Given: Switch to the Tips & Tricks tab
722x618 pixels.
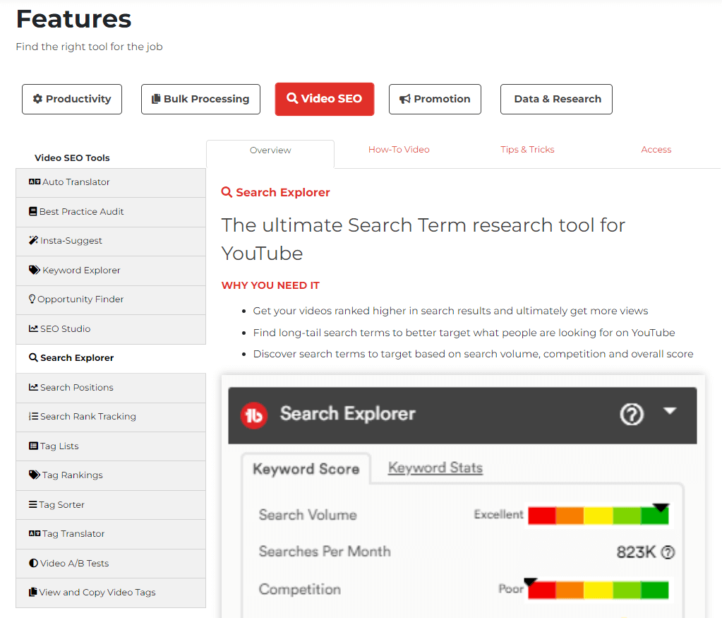Looking at the screenshot, I should [527, 150].
